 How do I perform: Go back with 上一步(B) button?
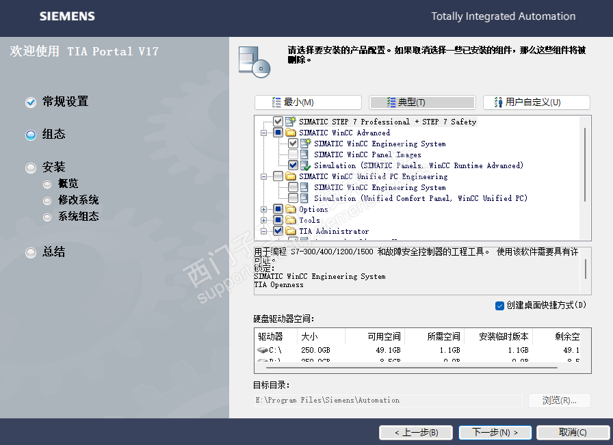point(416,433)
